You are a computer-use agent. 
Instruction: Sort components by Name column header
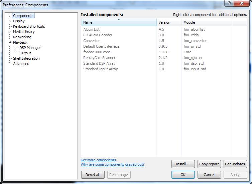point(119,22)
